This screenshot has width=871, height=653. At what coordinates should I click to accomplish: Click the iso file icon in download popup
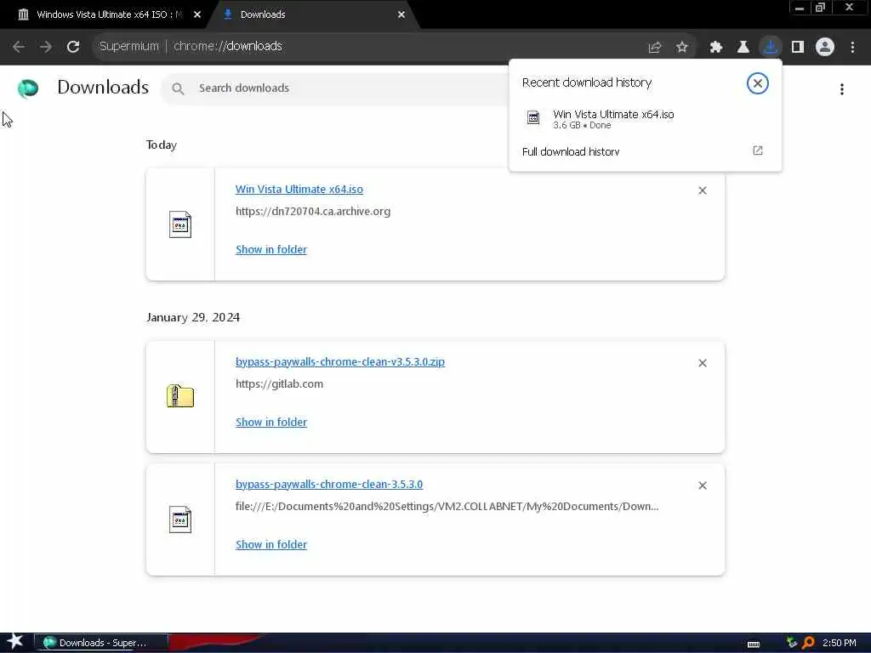click(532, 117)
